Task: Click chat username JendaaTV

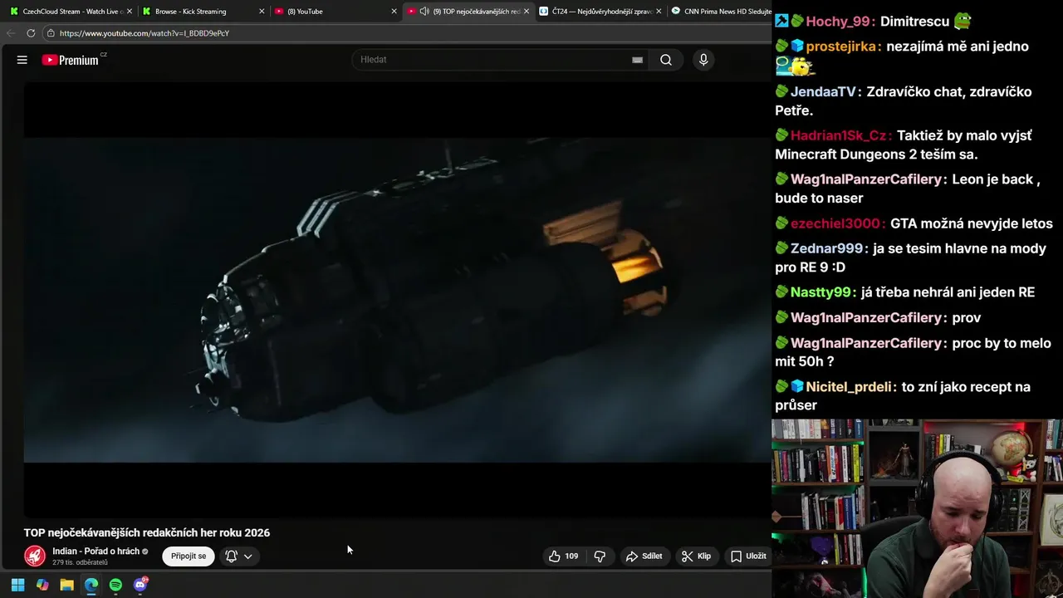Action: pyautogui.click(x=823, y=92)
